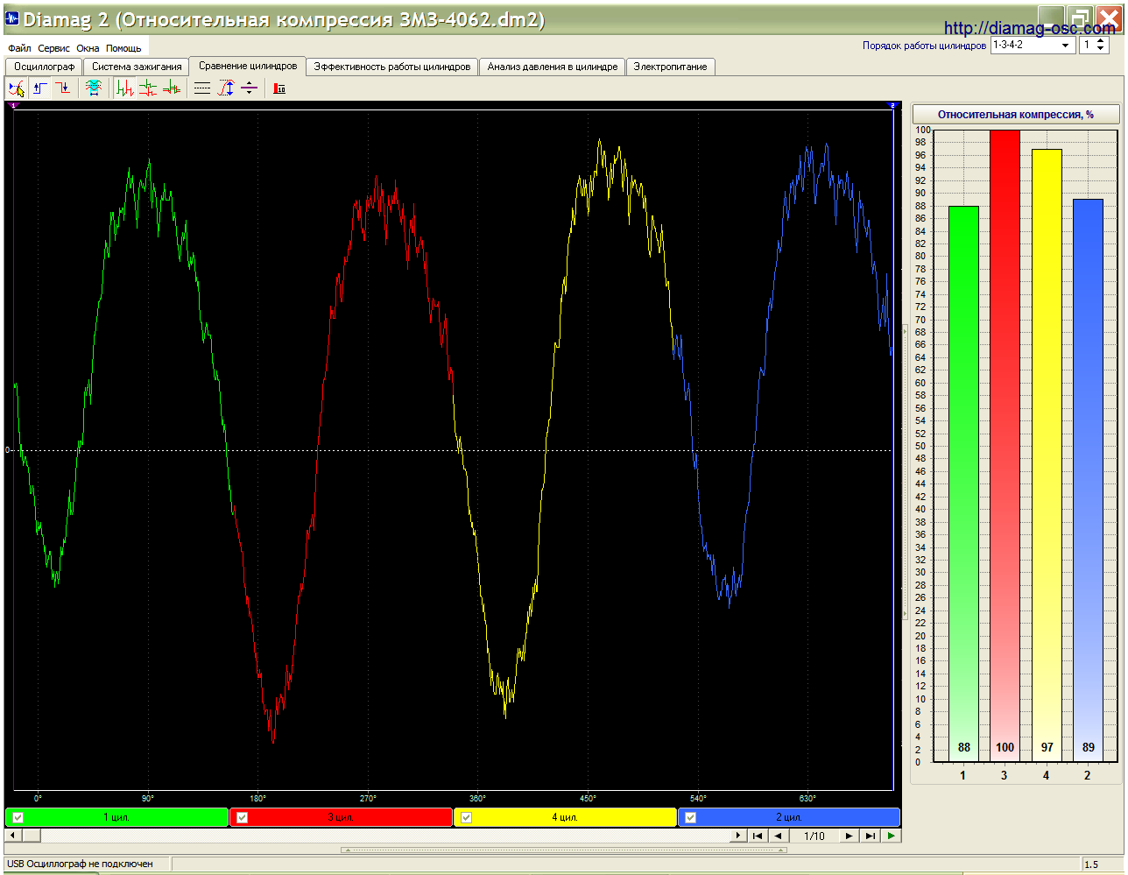Click the Порядок работы цилиндров label

point(924,46)
